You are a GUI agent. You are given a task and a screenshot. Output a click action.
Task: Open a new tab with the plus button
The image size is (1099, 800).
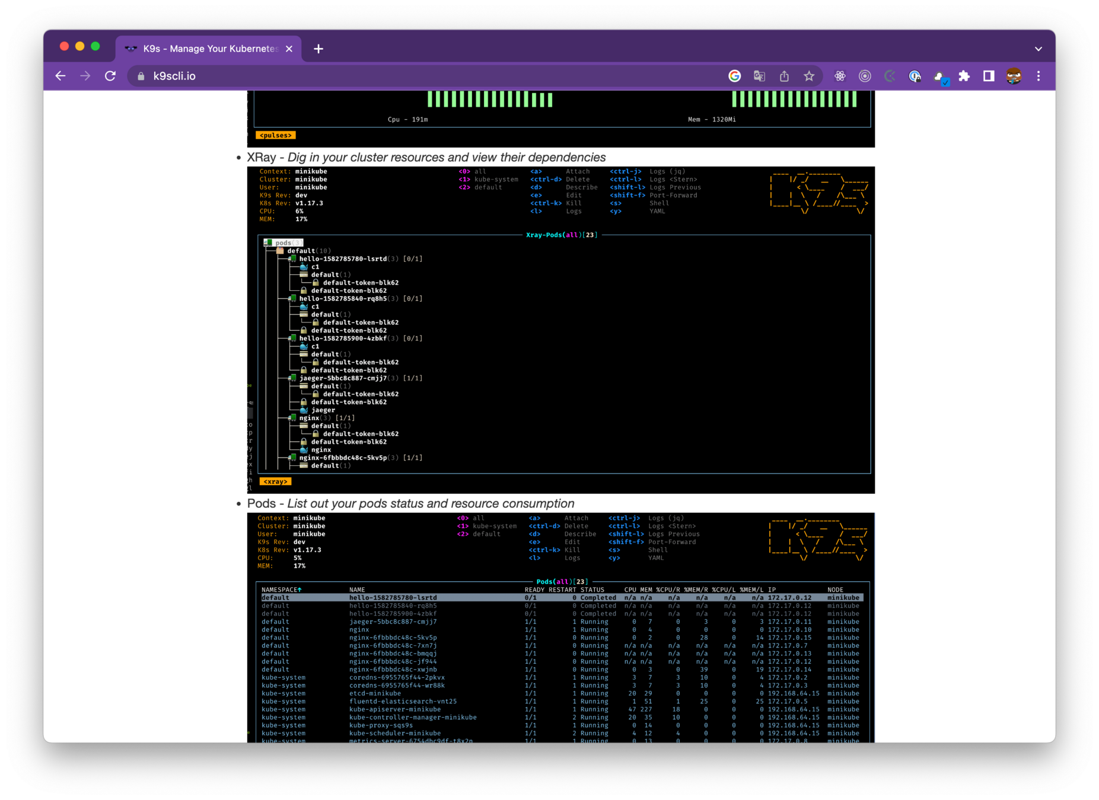(x=318, y=49)
